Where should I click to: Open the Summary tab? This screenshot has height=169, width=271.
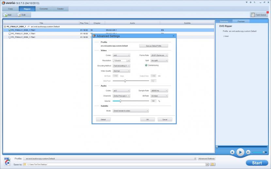click(x=224, y=21)
